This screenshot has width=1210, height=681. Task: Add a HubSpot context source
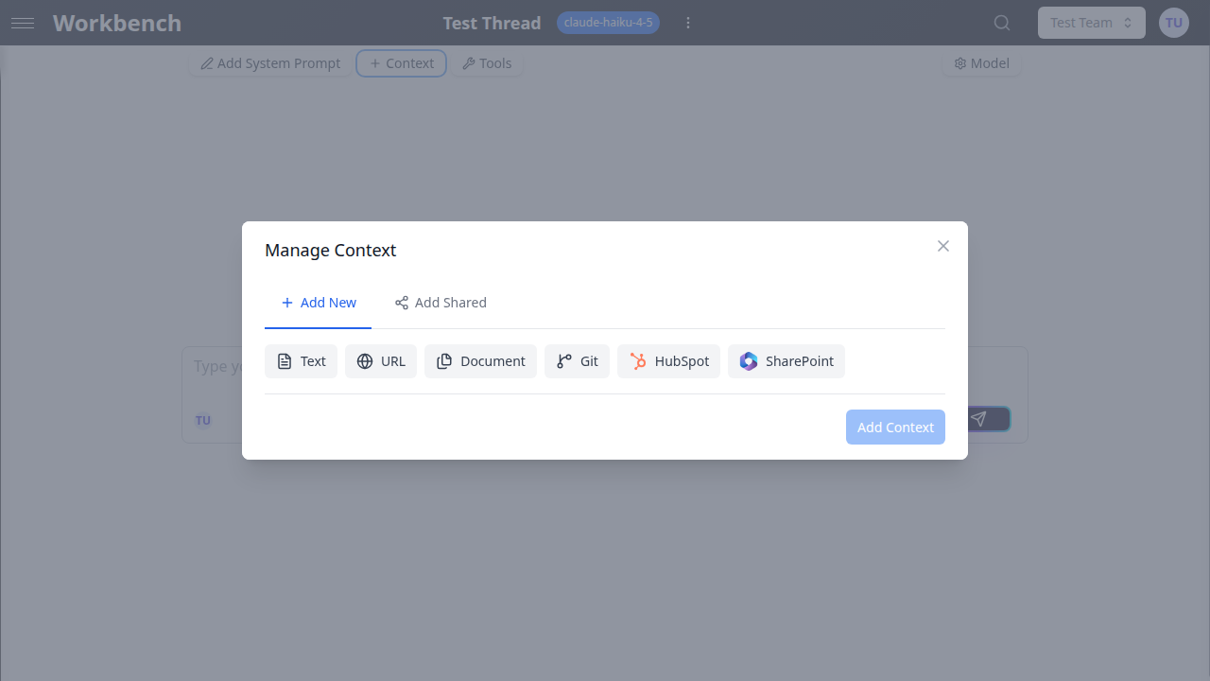668,360
